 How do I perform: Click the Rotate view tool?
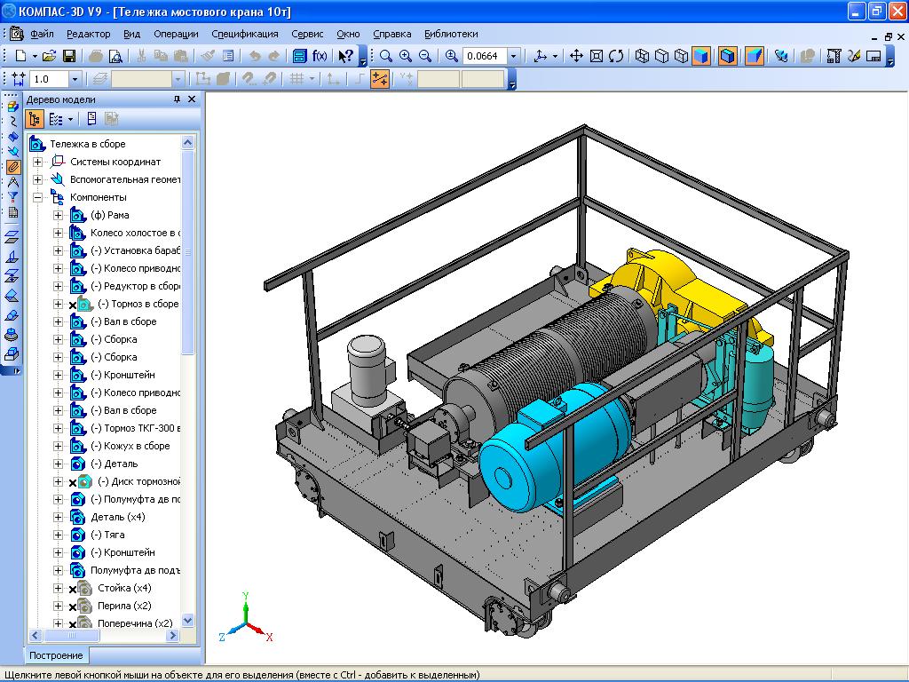click(x=615, y=56)
